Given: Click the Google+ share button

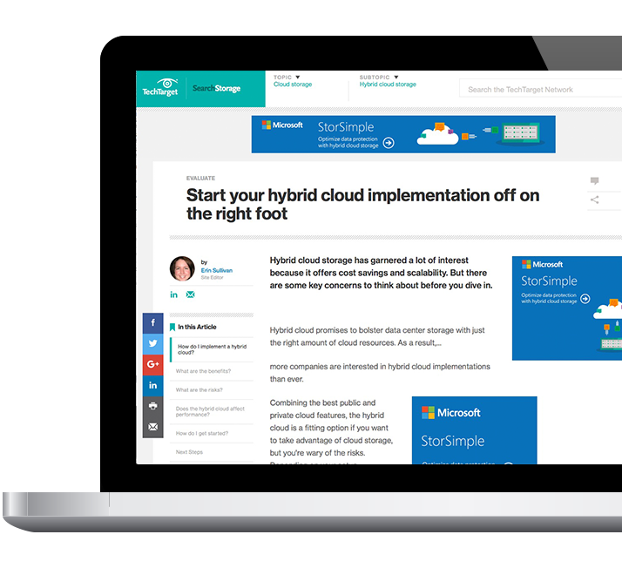Looking at the screenshot, I should [152, 364].
